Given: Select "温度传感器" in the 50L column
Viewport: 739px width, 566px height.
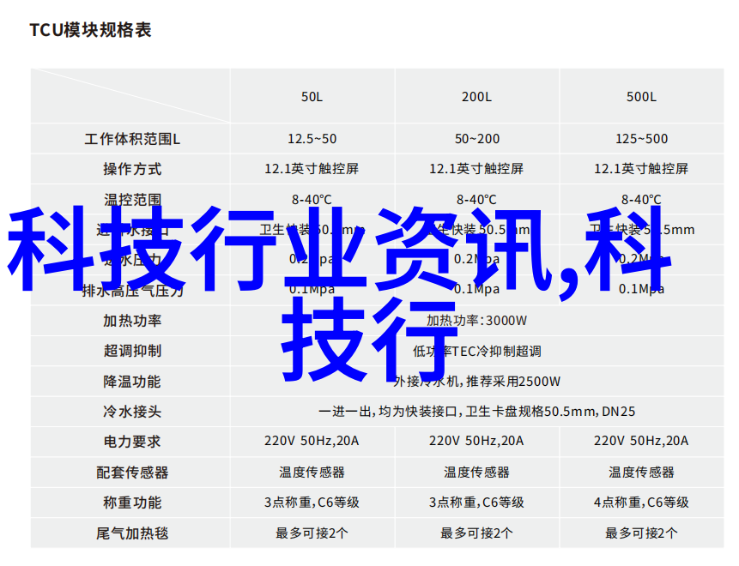Looking at the screenshot, I should [x=312, y=472].
